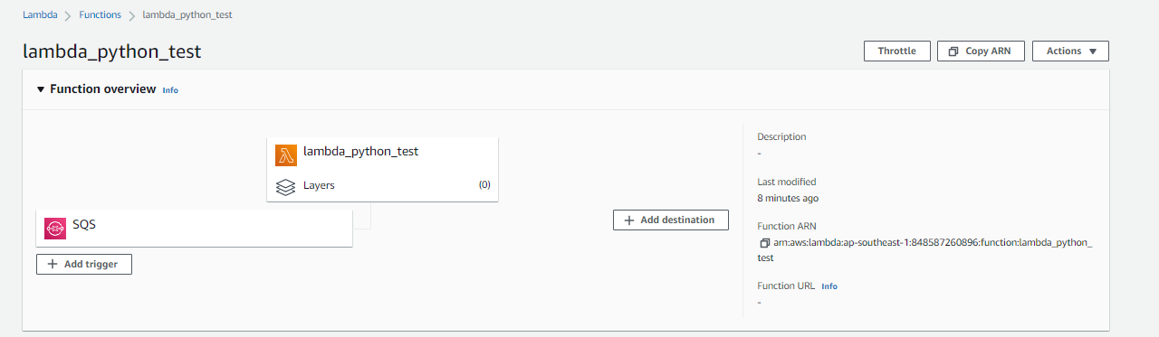Open the Actions dropdown menu
1159x337 pixels.
(x=1070, y=51)
